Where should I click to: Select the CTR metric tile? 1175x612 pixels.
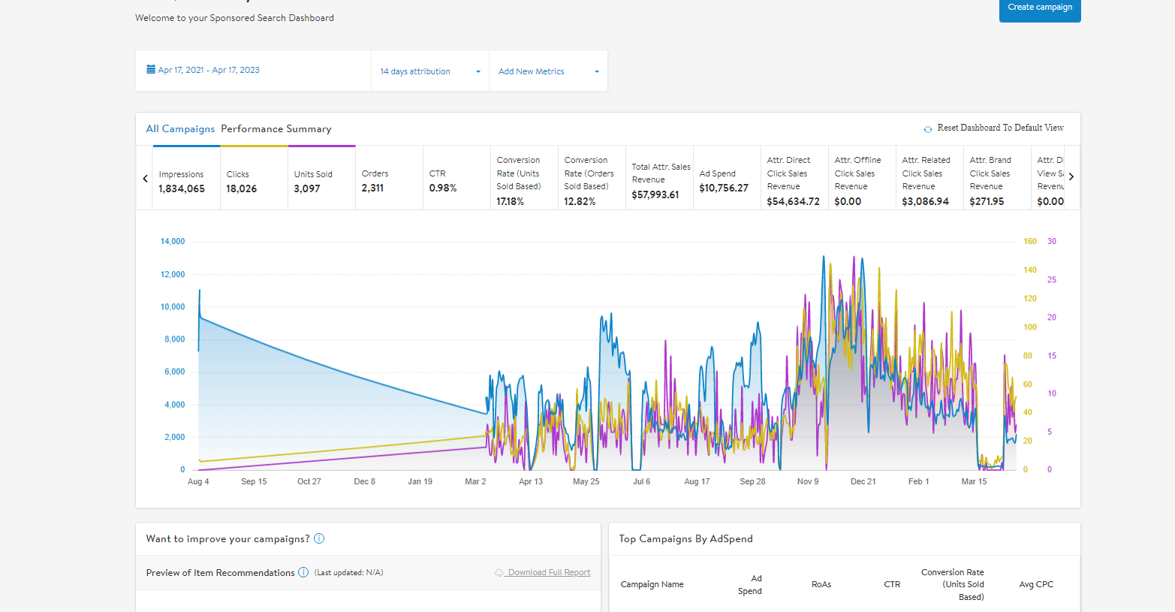tap(456, 178)
